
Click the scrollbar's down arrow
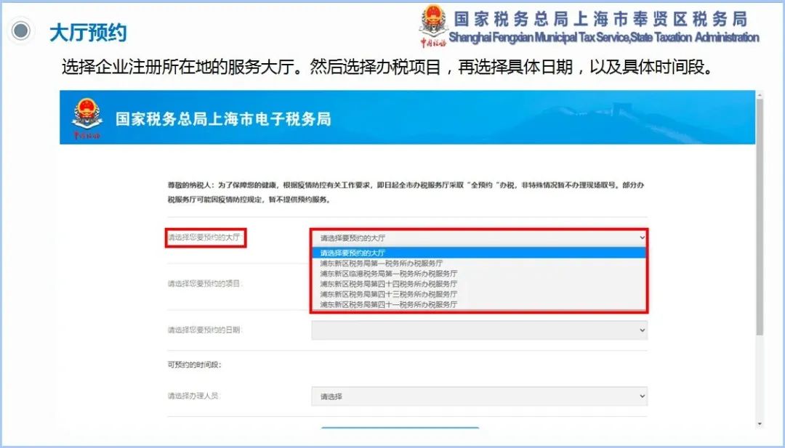click(x=760, y=424)
